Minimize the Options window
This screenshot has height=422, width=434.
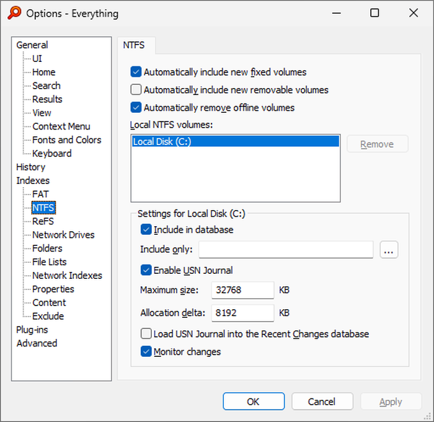click(x=336, y=13)
